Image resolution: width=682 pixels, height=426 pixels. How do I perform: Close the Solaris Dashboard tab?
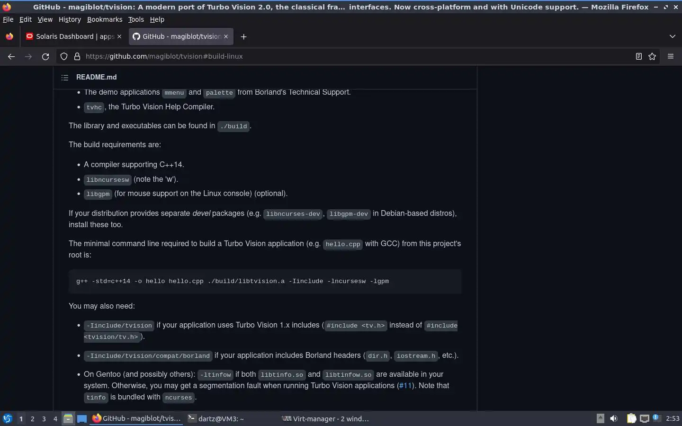119,36
